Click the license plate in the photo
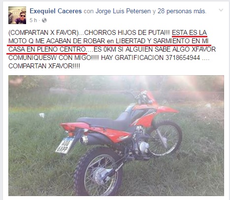This screenshot has height=200, width=230. tap(65, 145)
